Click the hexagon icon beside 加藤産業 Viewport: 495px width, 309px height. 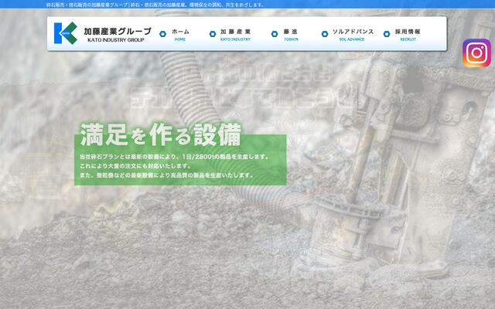[213, 34]
